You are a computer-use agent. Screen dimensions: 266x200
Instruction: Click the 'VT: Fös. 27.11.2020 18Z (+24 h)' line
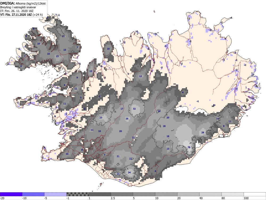[x=21, y=15]
